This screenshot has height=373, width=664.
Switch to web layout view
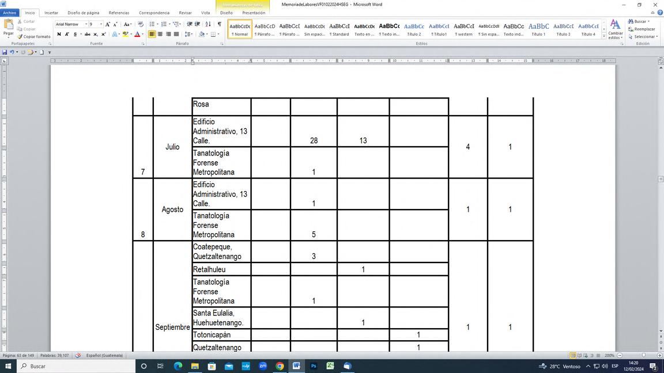586,355
